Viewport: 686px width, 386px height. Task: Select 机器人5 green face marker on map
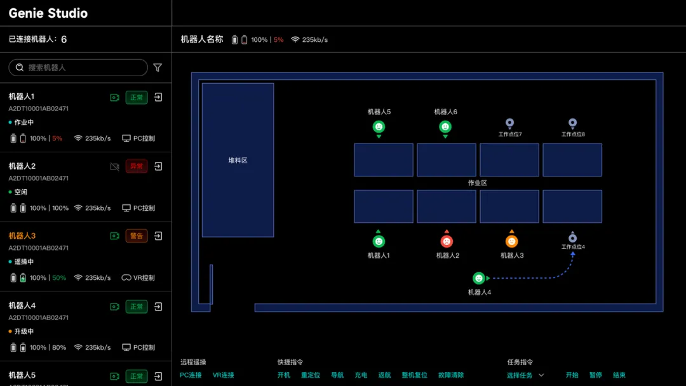pyautogui.click(x=379, y=127)
